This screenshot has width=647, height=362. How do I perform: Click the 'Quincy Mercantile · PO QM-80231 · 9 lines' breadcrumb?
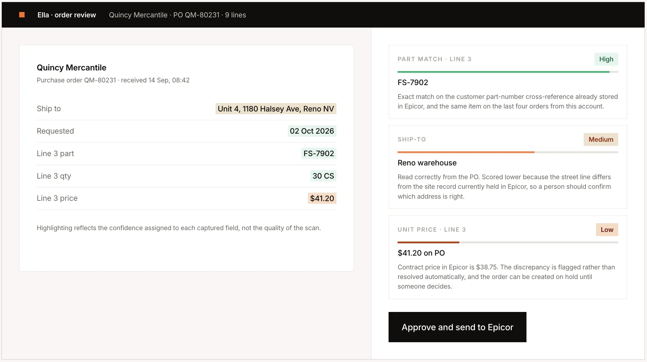click(177, 15)
